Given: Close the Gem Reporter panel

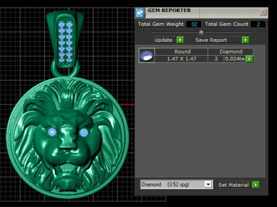Looking at the screenshot, I should 263,13.
